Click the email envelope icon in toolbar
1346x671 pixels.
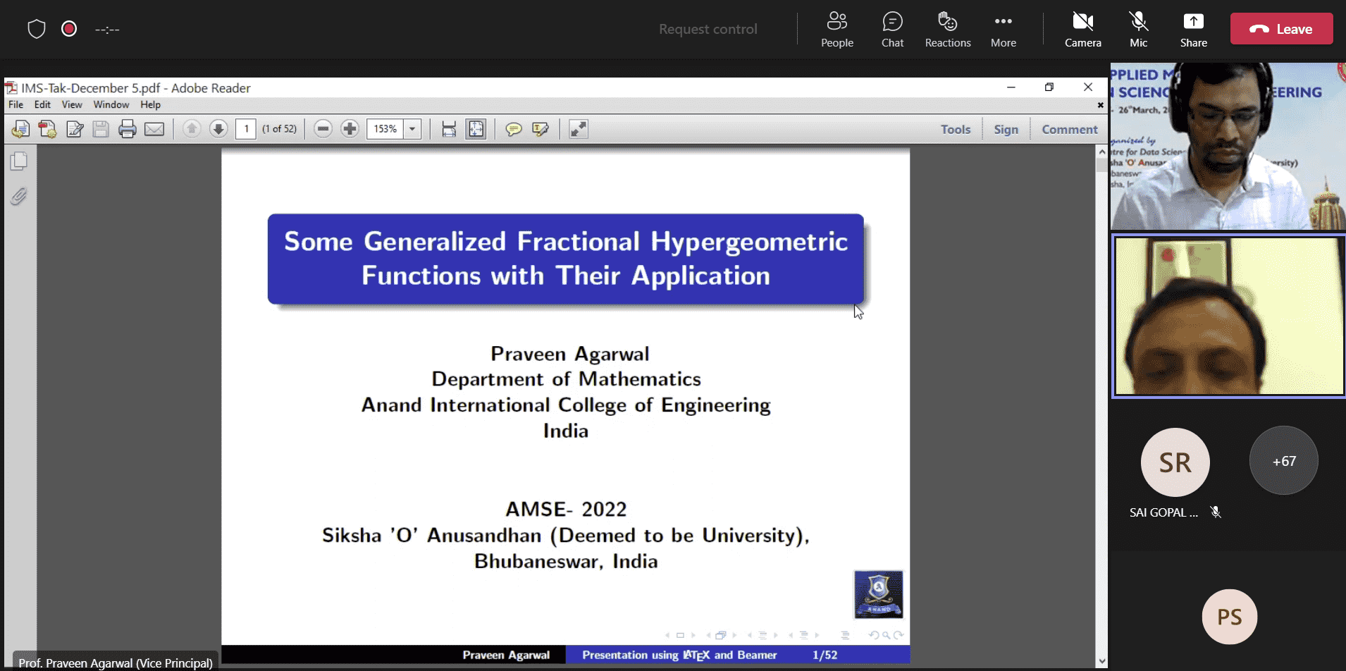(154, 129)
